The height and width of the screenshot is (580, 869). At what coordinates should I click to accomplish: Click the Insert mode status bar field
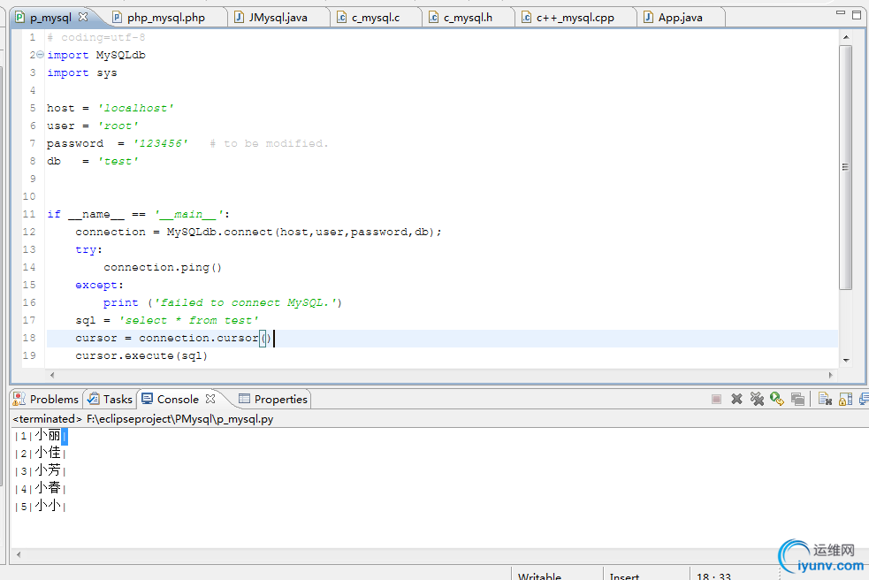(624, 576)
